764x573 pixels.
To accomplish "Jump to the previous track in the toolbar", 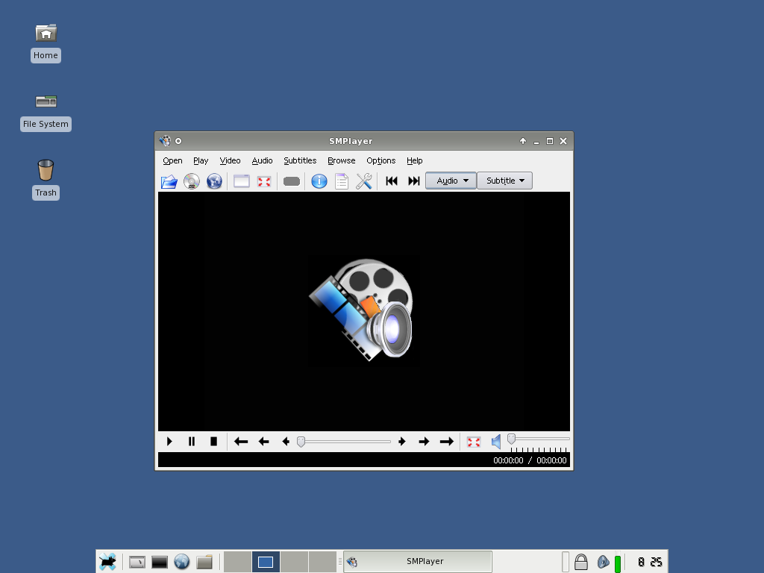I will [391, 181].
